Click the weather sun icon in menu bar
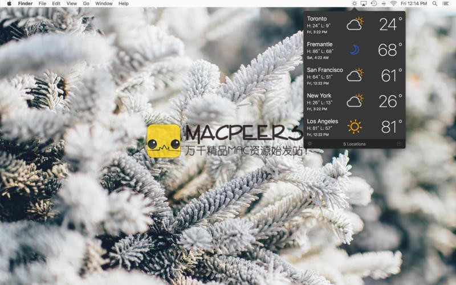456x285 pixels. point(354,3)
